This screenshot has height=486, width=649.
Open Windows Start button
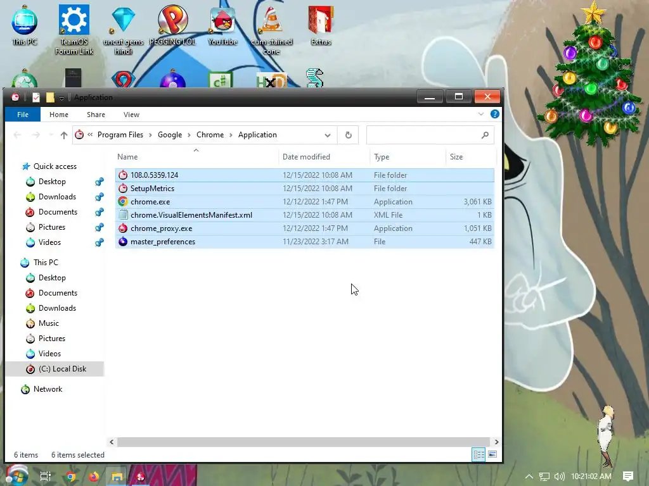click(16, 475)
